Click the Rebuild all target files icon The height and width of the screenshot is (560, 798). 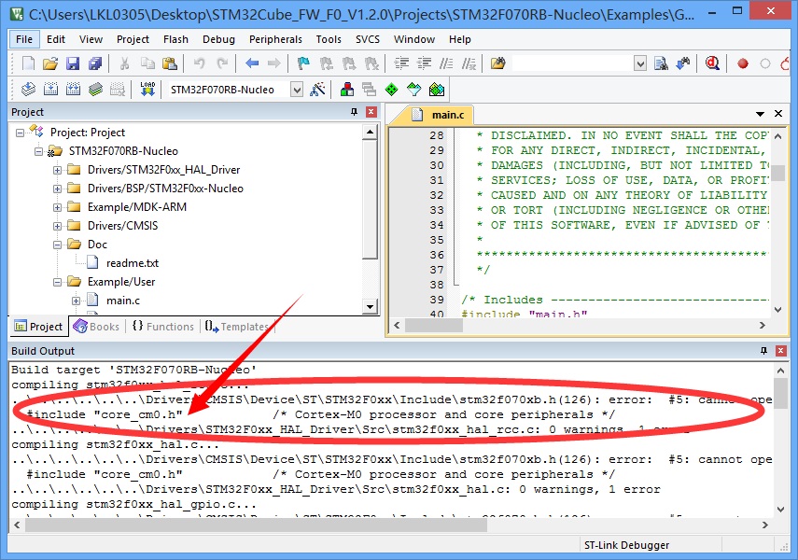pos(73,90)
